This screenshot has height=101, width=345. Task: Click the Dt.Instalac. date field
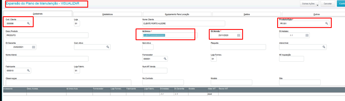coord(294,35)
